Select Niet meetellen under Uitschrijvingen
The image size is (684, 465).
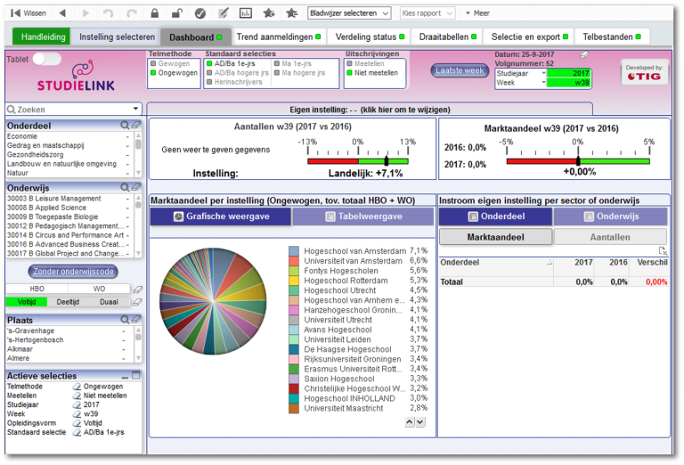point(372,73)
